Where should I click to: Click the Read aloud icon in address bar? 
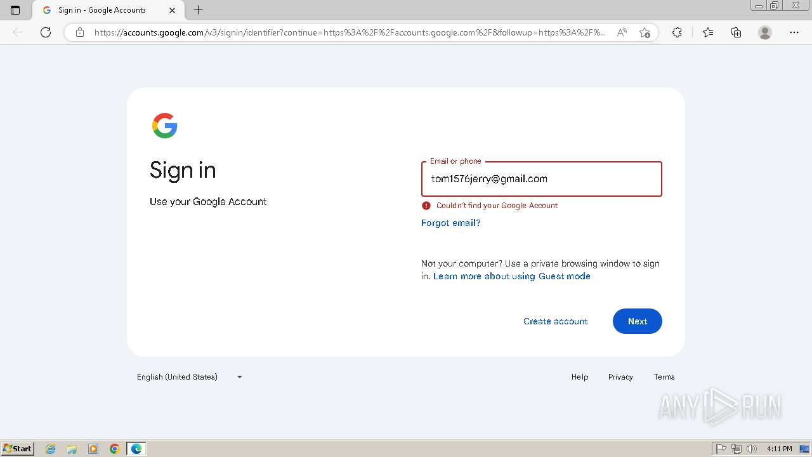622,32
